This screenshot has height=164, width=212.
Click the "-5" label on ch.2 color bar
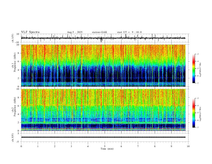click(x=198, y=113)
